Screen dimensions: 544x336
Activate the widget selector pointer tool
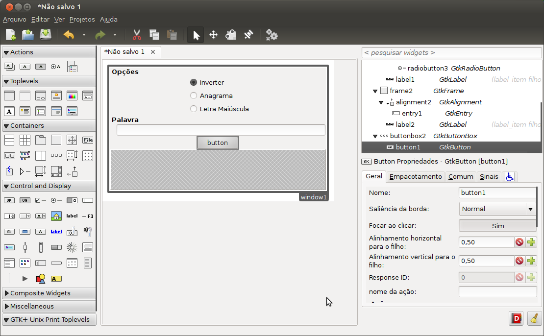point(195,35)
